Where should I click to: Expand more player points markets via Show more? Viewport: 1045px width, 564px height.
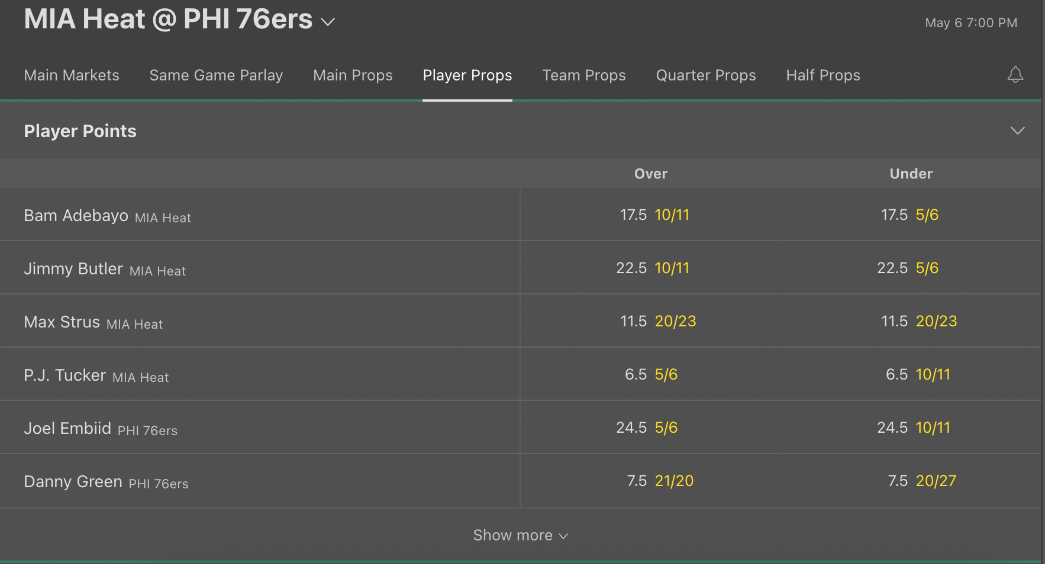click(520, 535)
